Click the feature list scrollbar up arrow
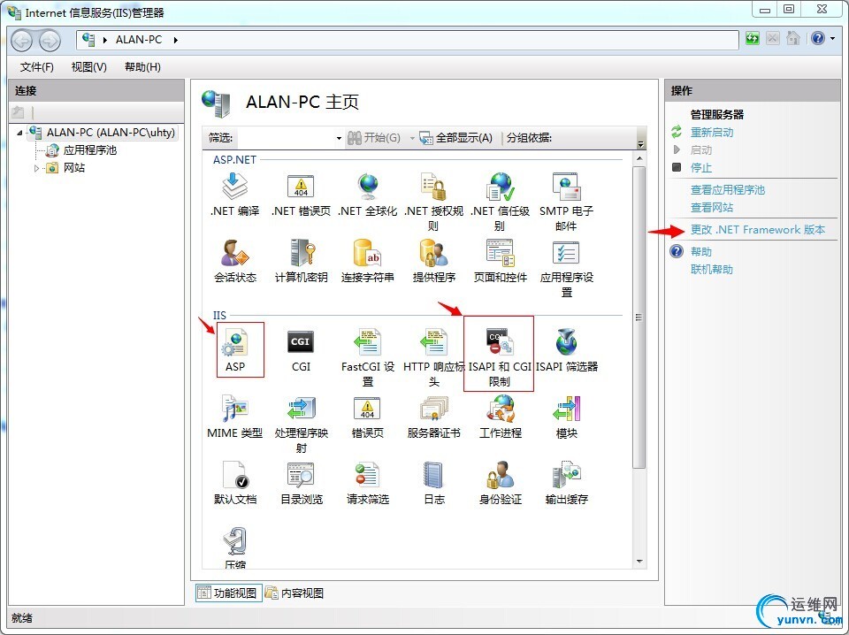The image size is (849, 635). tap(639, 158)
